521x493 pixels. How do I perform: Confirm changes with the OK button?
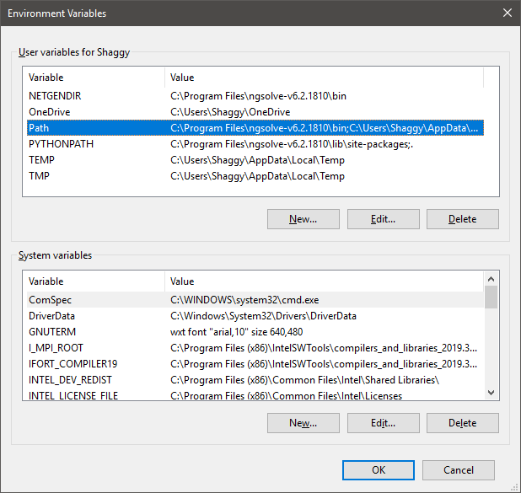tap(379, 470)
